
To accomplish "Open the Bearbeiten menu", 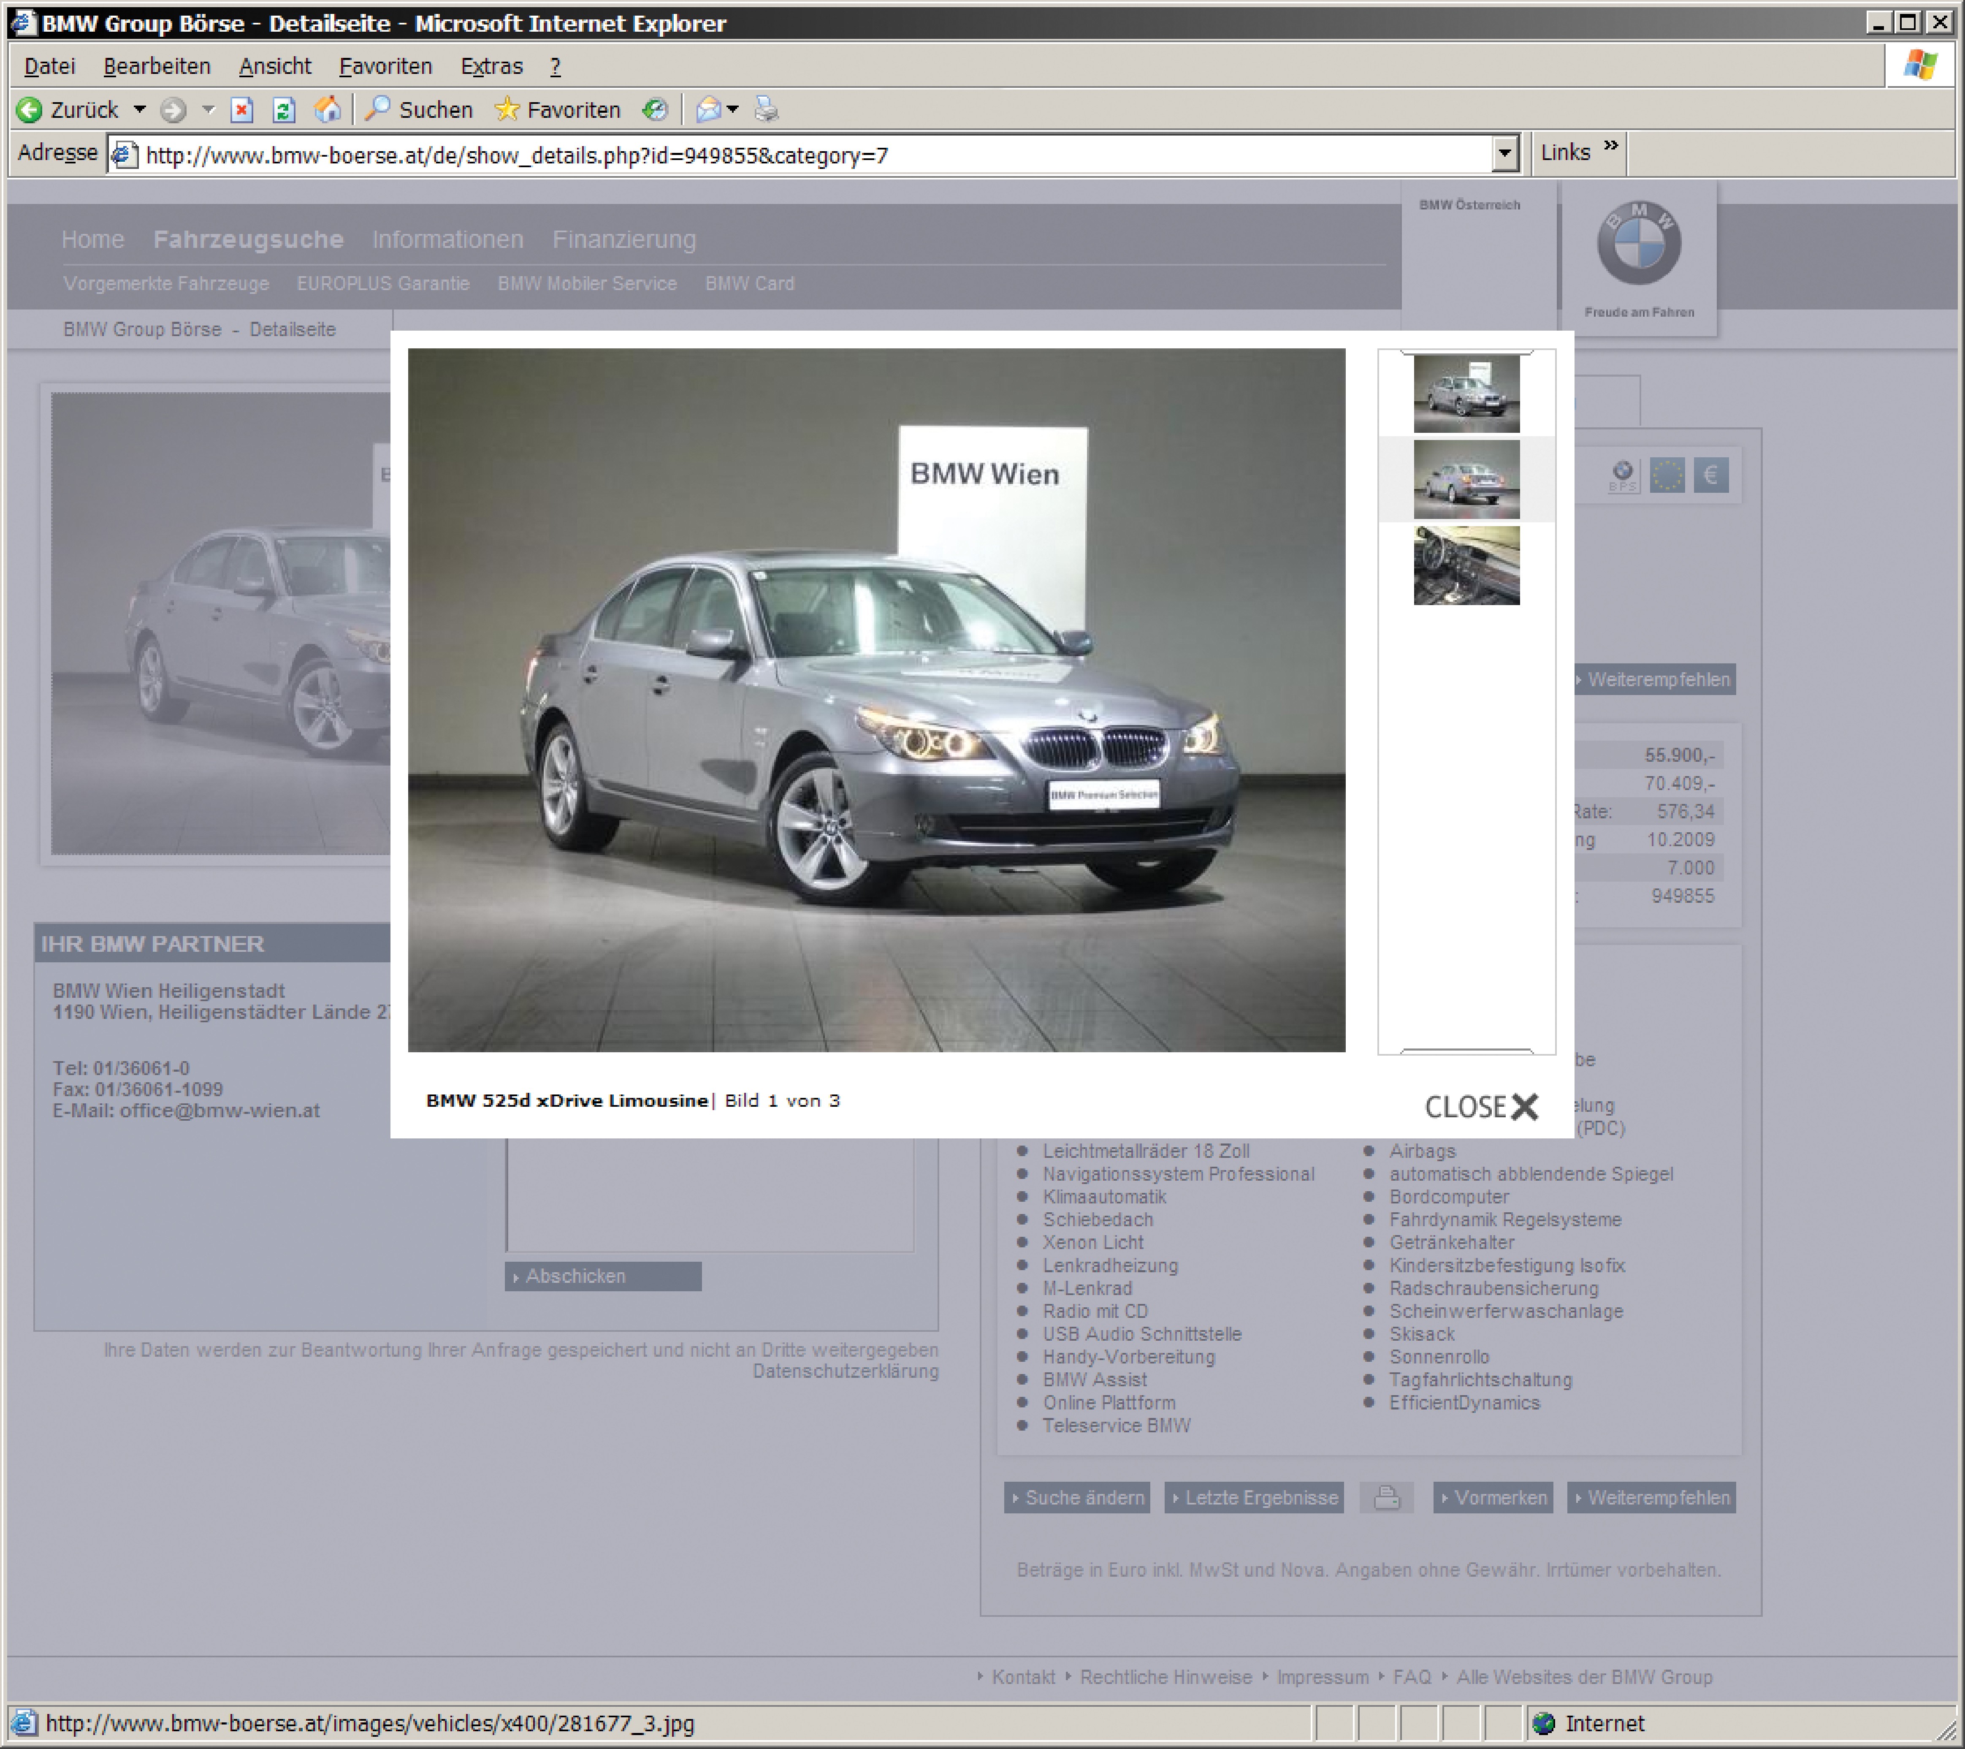I will pyautogui.click(x=157, y=66).
